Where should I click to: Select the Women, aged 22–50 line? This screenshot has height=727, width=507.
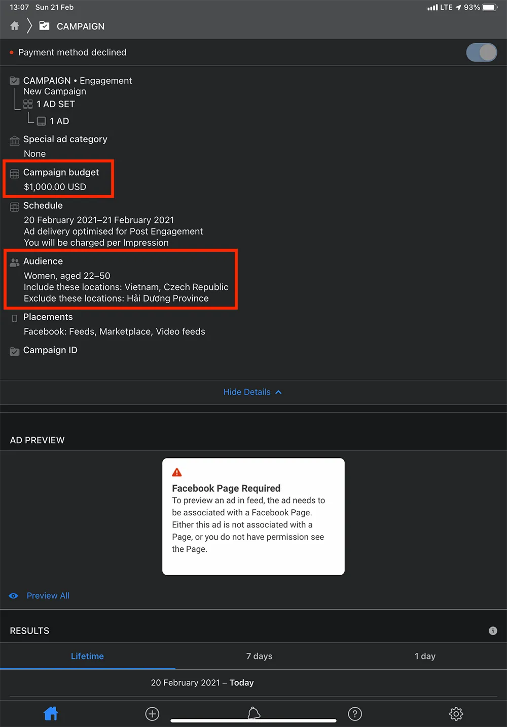pos(67,276)
